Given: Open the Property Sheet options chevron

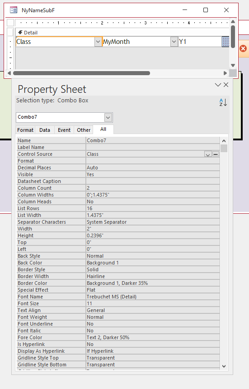Looking at the screenshot, I should click(218, 85).
